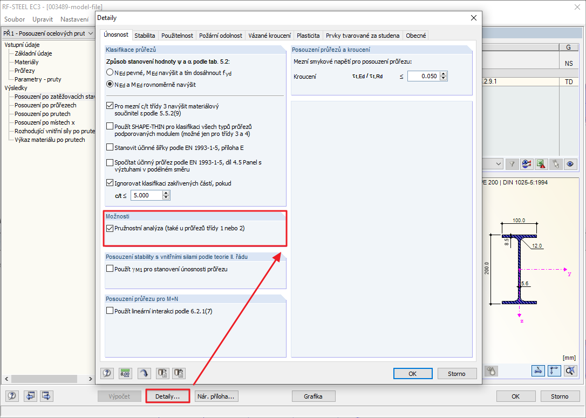The width and height of the screenshot is (586, 418).
Task: Open the Nastavení menu
Action: (x=74, y=19)
